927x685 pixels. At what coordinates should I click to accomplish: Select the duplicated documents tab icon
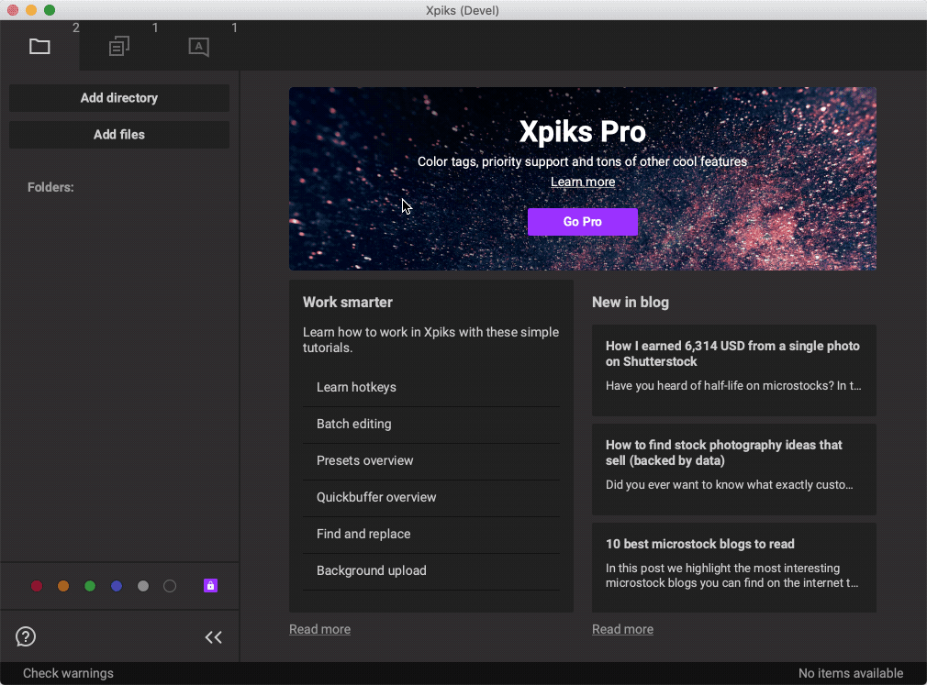click(119, 45)
